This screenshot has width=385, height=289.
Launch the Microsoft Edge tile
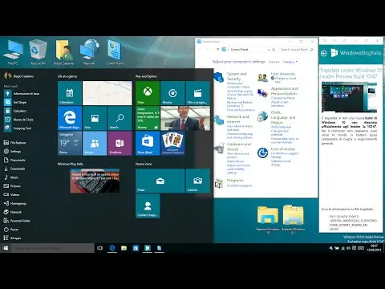click(x=70, y=118)
